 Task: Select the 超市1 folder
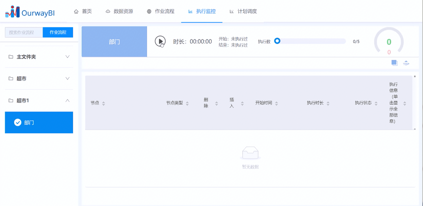(39, 101)
